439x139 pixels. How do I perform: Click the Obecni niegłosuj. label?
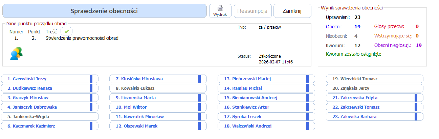point(393,45)
